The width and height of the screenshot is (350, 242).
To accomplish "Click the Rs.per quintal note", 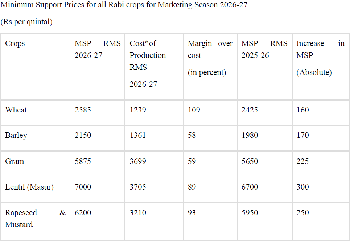I will (x=26, y=22).
